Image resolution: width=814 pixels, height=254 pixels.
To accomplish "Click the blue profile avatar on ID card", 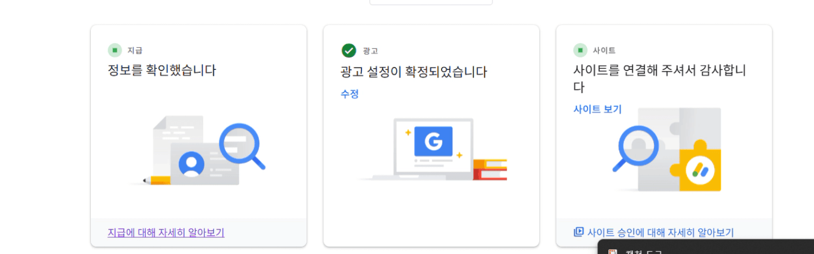I will click(191, 164).
